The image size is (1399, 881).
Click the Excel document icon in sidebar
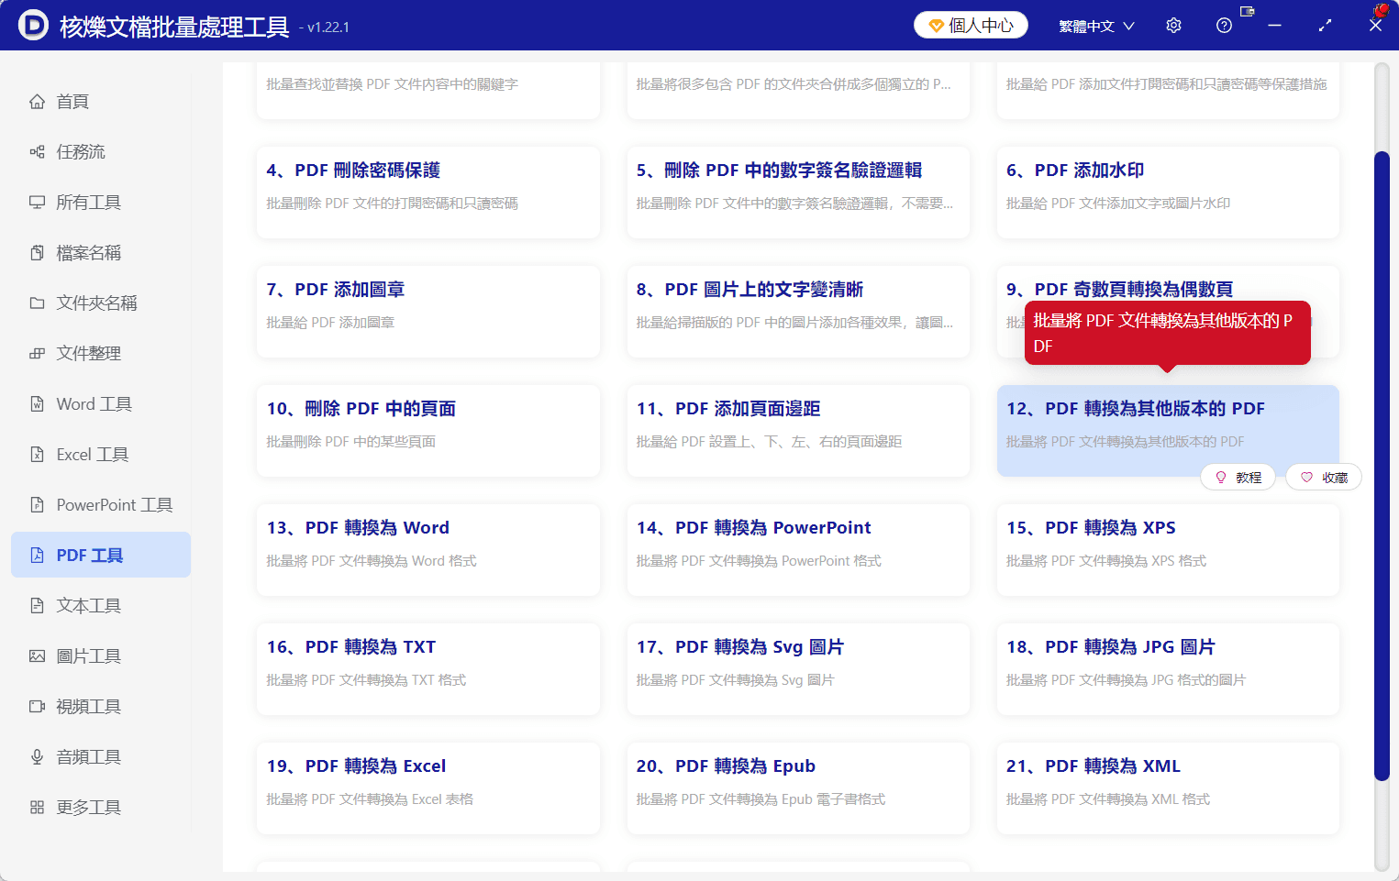[x=37, y=455]
